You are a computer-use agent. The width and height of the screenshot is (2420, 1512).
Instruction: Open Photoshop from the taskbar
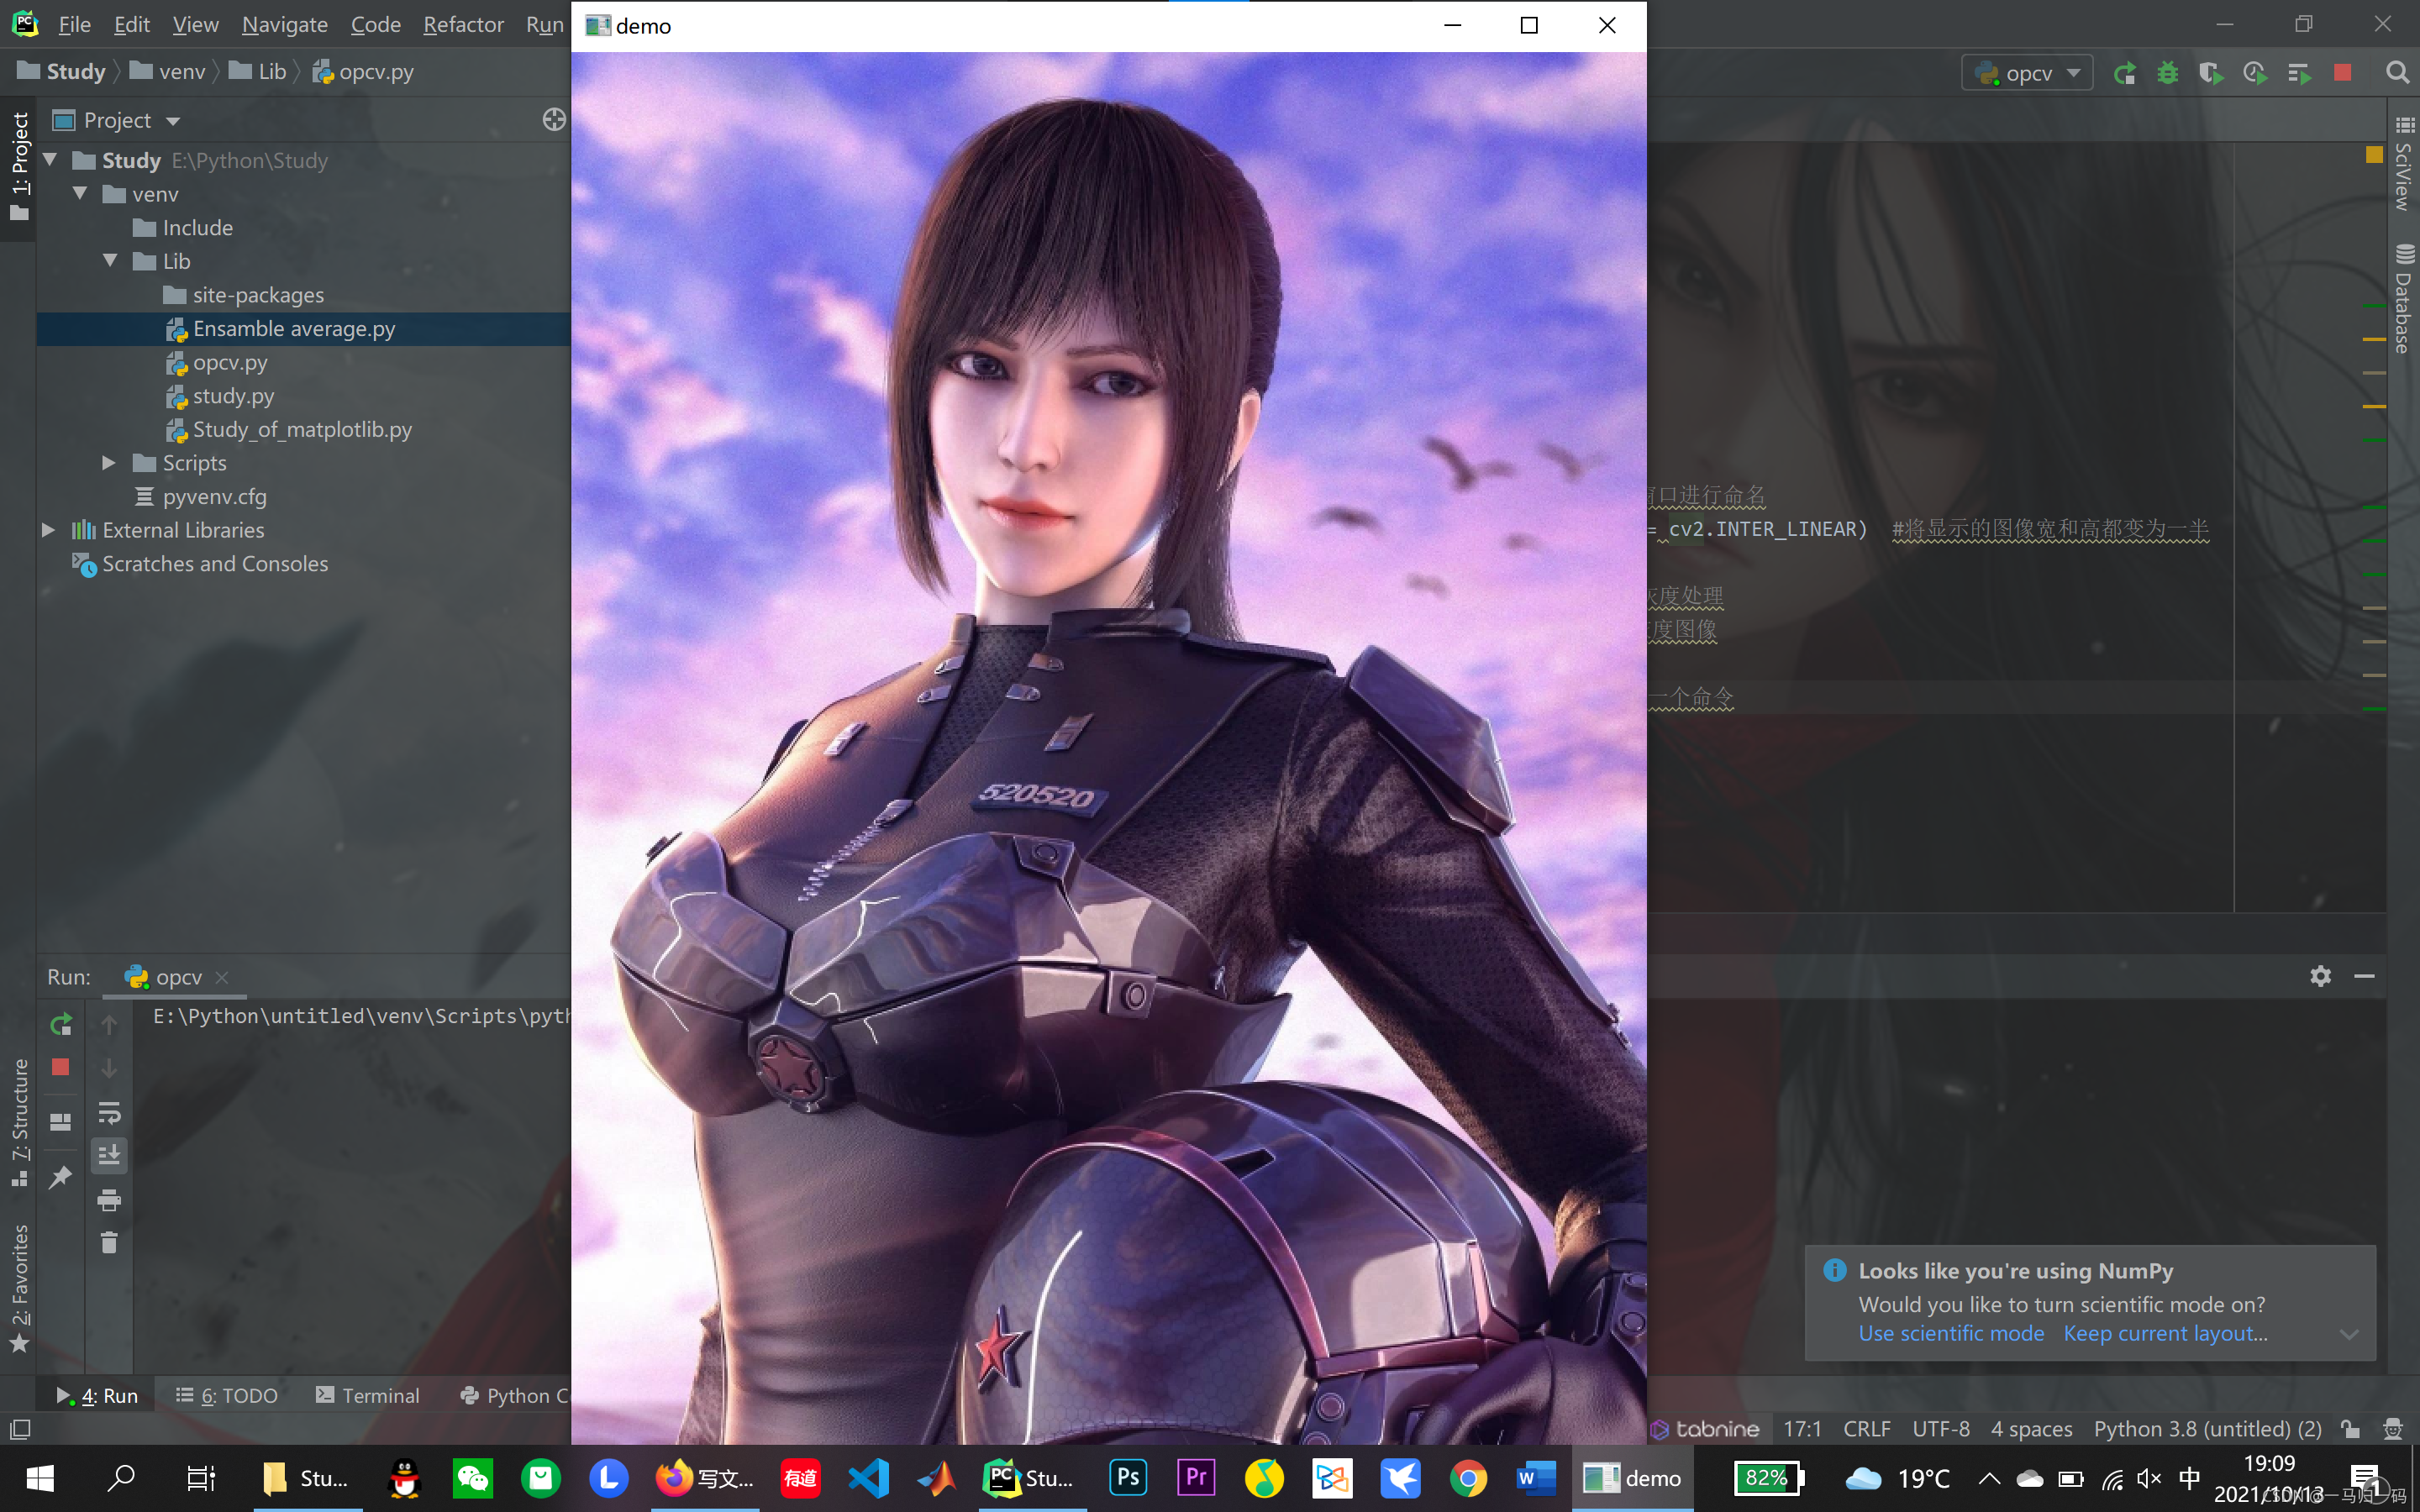(x=1127, y=1478)
